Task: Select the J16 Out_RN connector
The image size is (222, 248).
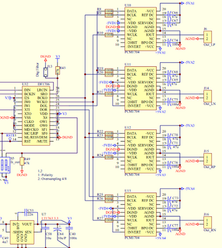Action: [208, 222]
